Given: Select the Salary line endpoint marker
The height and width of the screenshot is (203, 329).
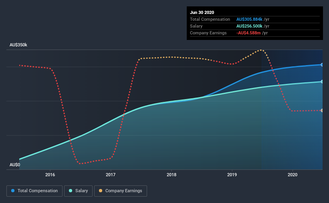Looking at the screenshot, I should 322,82.
